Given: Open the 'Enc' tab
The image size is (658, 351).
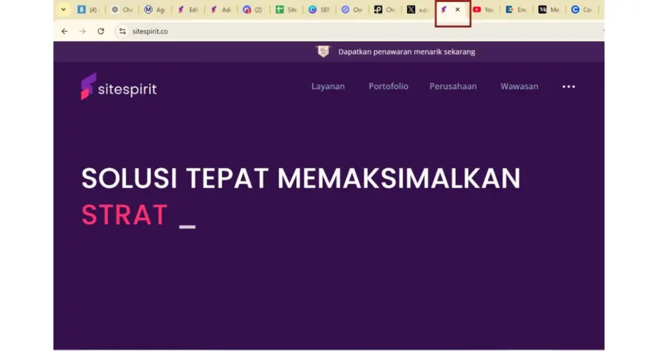Looking at the screenshot, I should [517, 10].
